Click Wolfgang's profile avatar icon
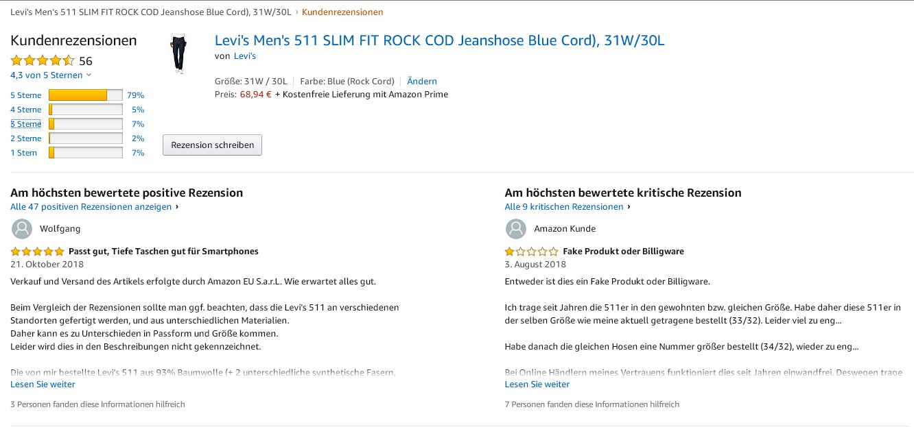 pos(23,229)
